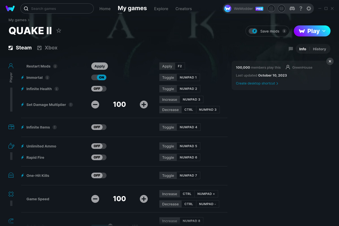Select the Info tab
Image resolution: width=339 pixels, height=226 pixels.
[x=303, y=49]
